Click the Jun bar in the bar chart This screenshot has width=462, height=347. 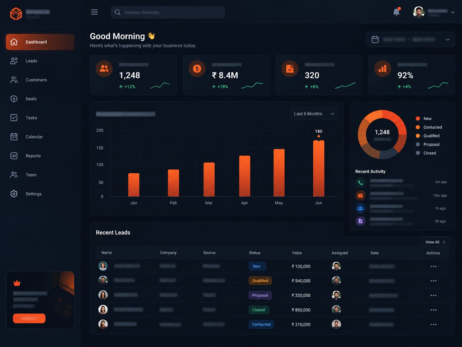319,168
